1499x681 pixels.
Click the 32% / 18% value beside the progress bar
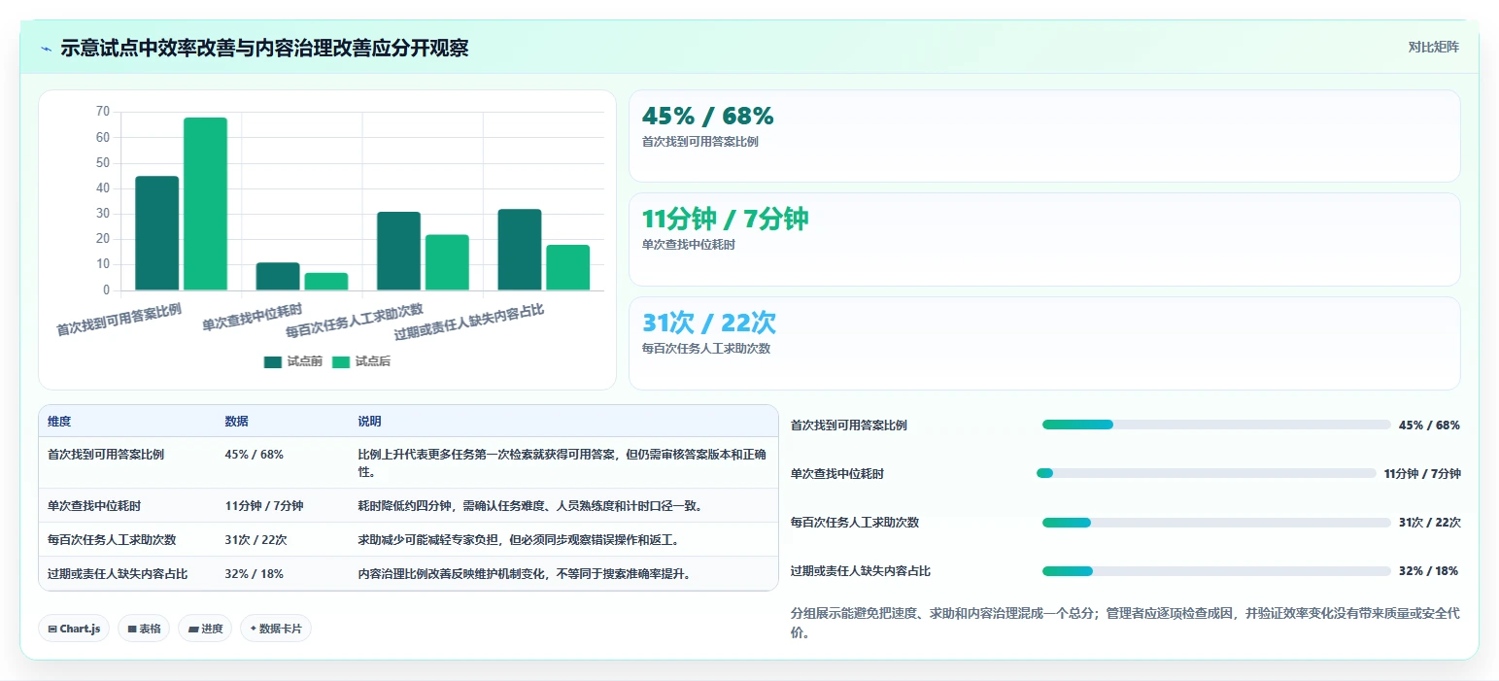[x=1428, y=571]
